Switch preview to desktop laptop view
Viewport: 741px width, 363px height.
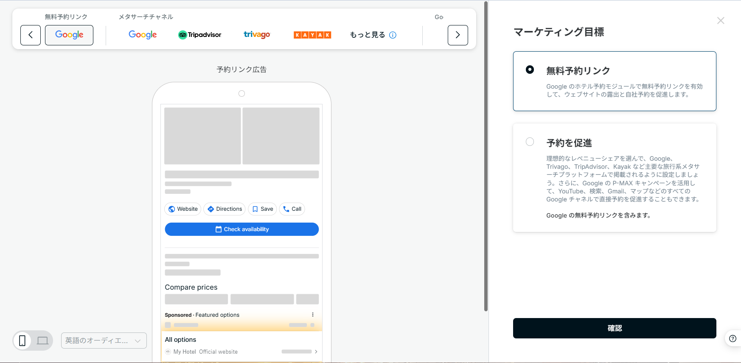(42, 341)
